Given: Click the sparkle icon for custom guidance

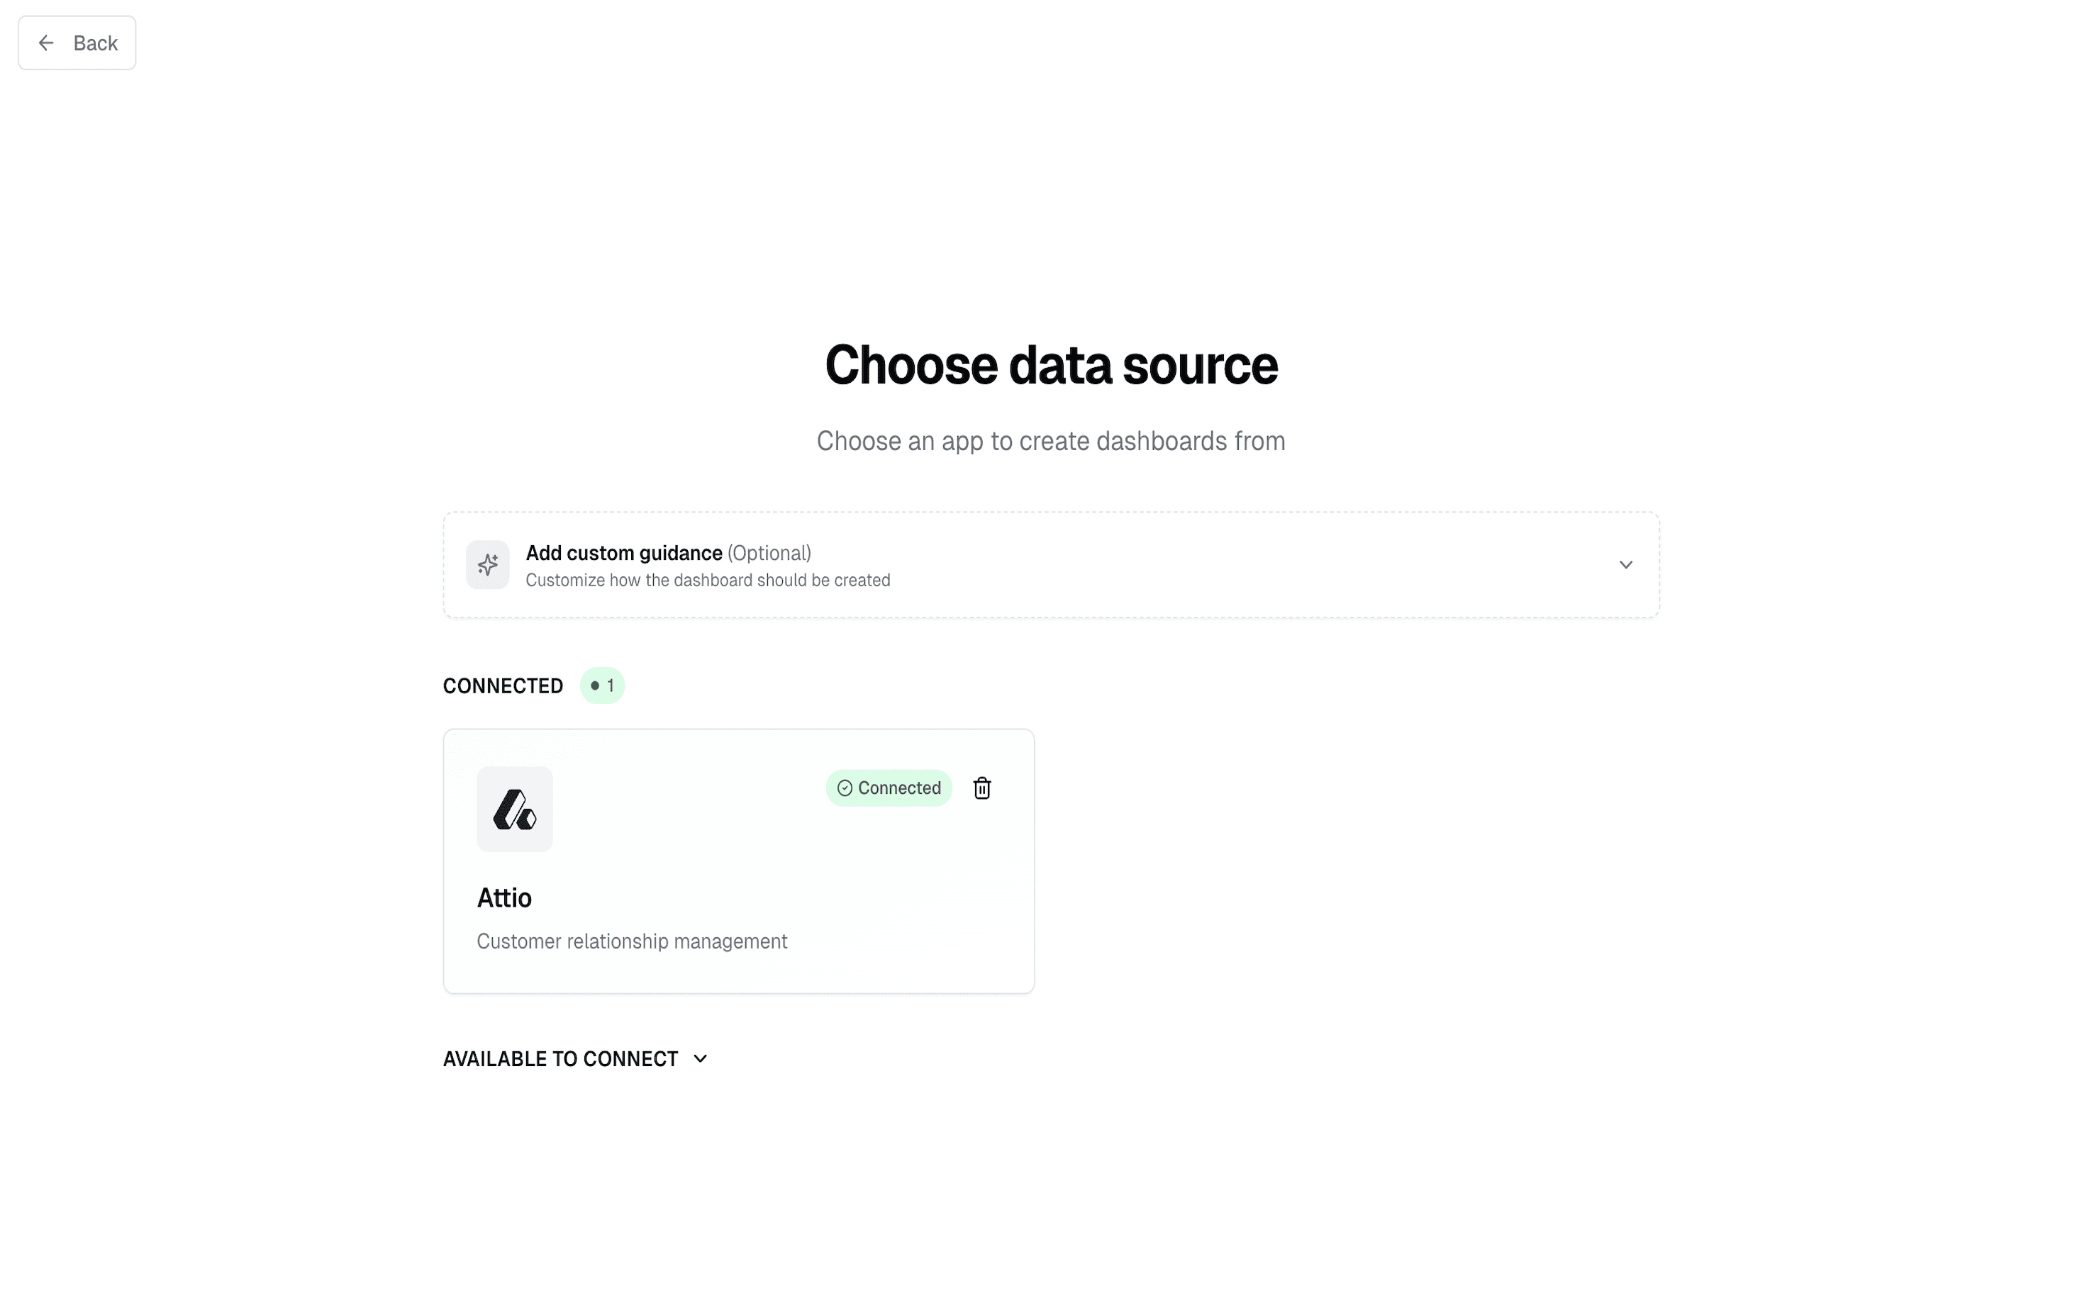Looking at the screenshot, I should [x=488, y=565].
